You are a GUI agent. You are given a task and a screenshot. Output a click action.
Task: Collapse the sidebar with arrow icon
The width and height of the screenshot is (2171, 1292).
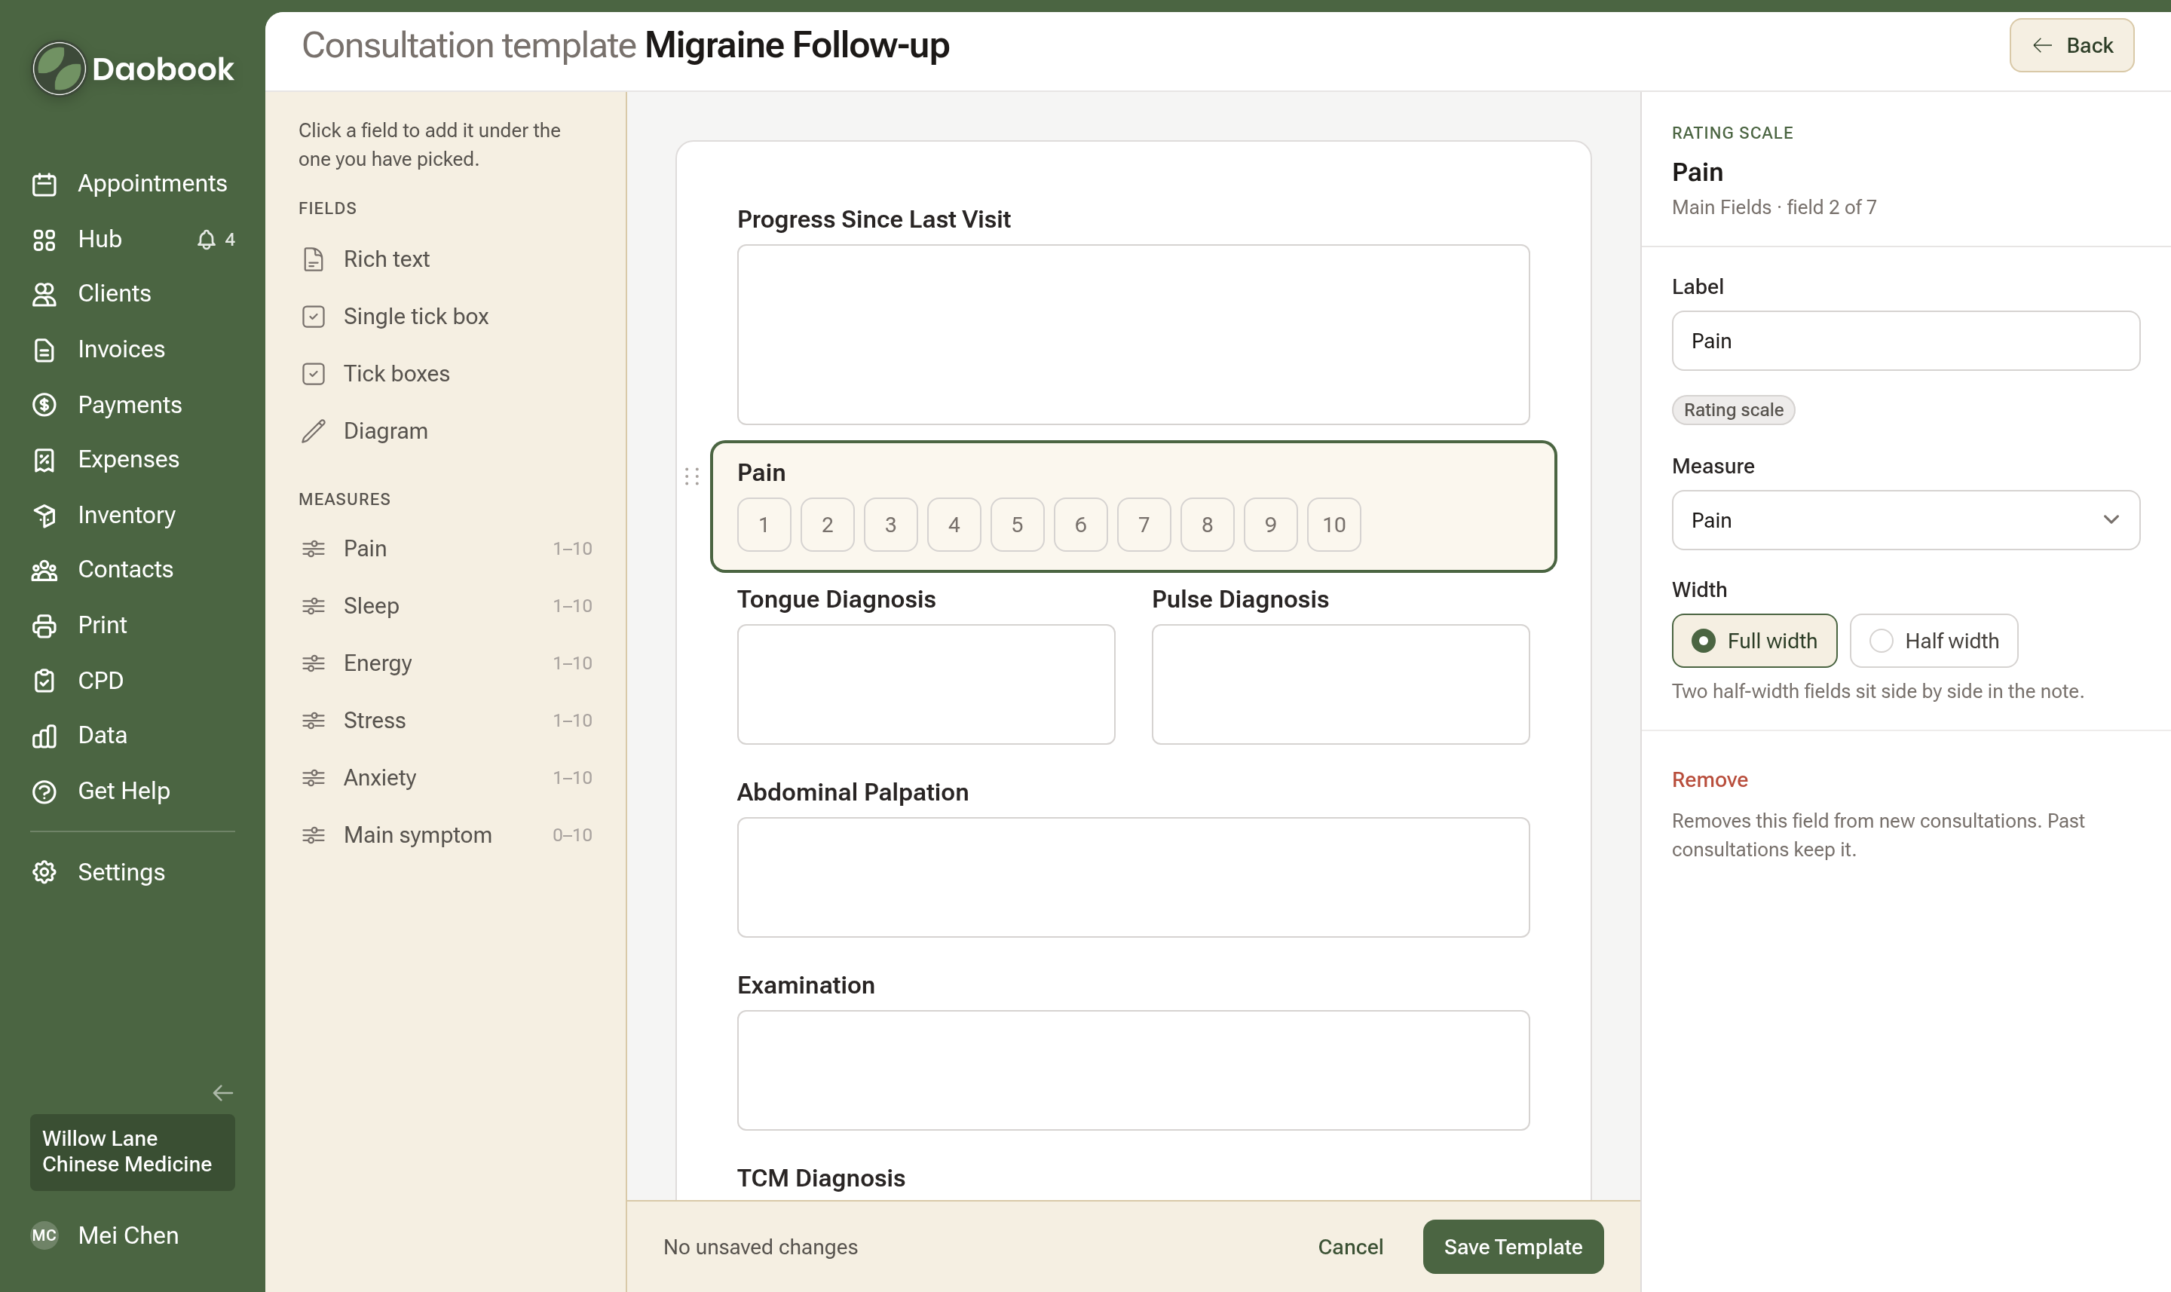[223, 1093]
